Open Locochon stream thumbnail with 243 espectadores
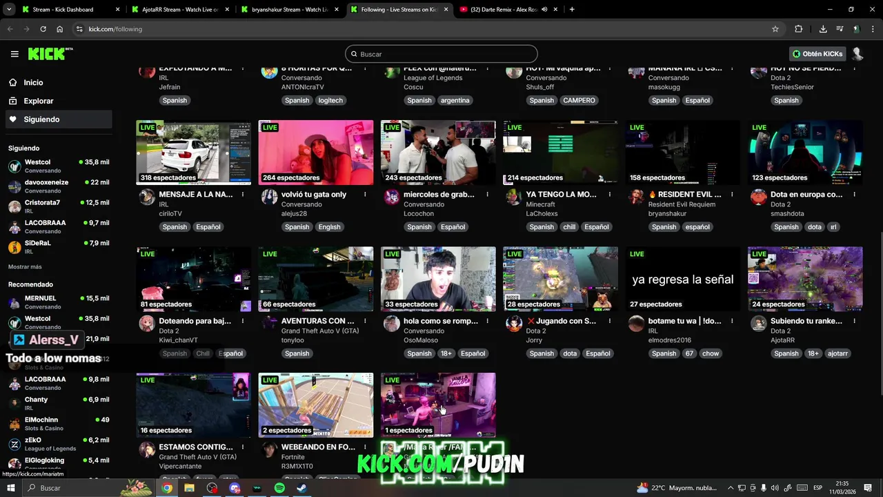This screenshot has width=883, height=497. click(x=438, y=153)
